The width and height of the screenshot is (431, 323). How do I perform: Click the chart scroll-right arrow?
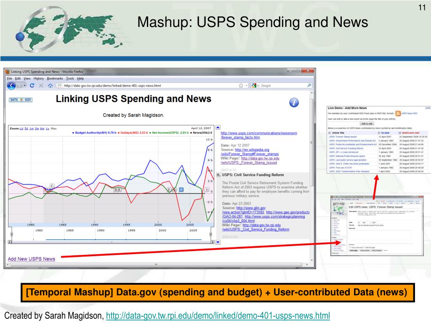pos(213,242)
